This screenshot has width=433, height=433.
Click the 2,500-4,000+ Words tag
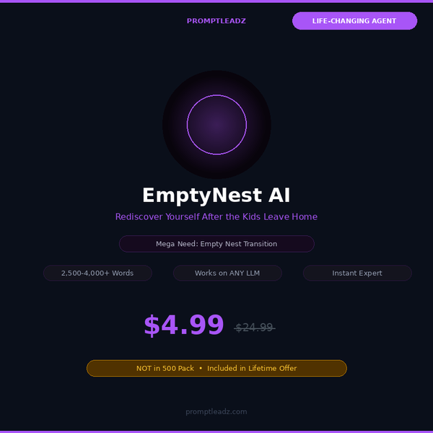point(97,273)
